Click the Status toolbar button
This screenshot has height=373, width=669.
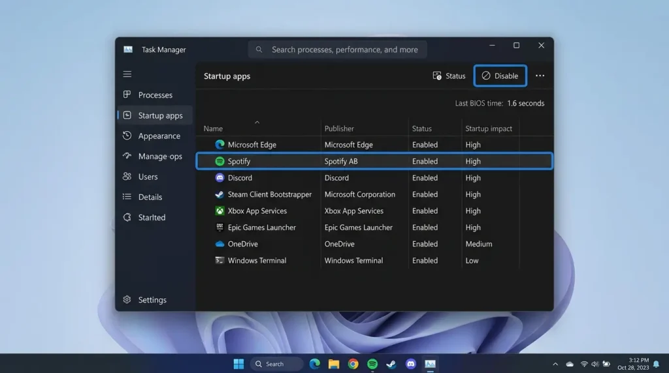pyautogui.click(x=449, y=76)
